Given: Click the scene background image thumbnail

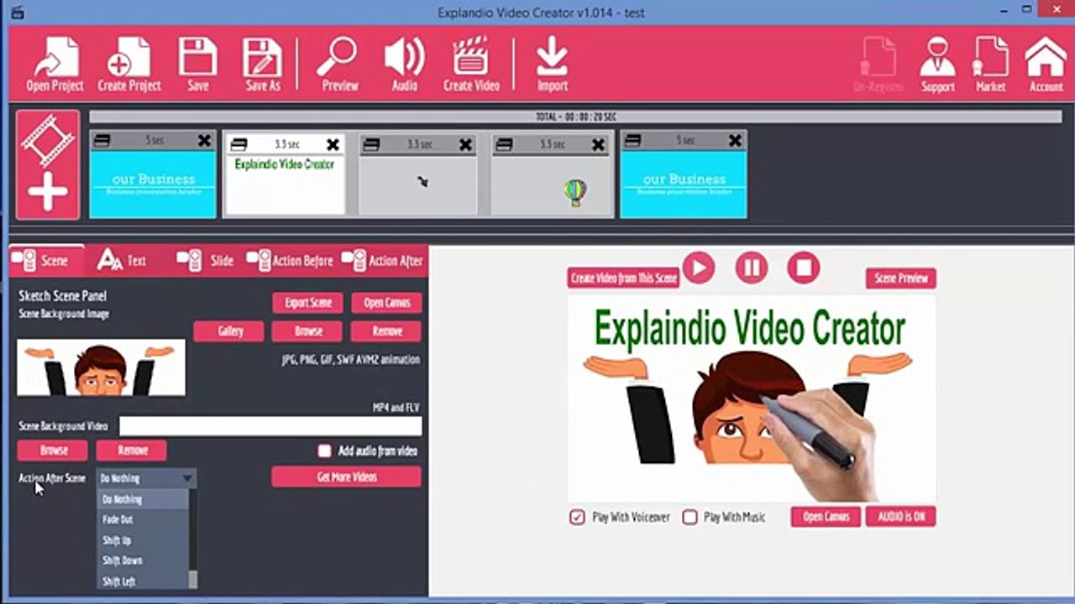Looking at the screenshot, I should tap(102, 367).
